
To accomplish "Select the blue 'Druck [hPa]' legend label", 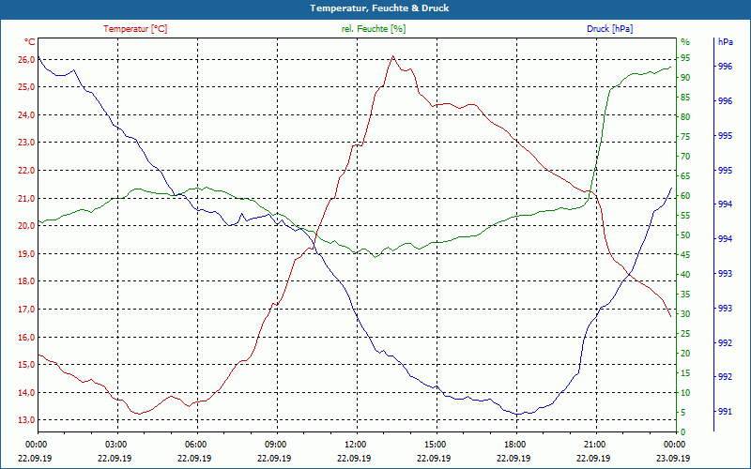I will [609, 29].
